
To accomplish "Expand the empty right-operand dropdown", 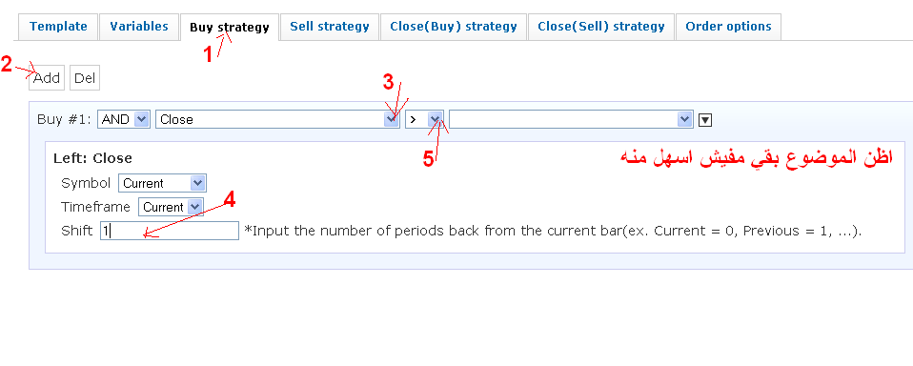I will 571,119.
